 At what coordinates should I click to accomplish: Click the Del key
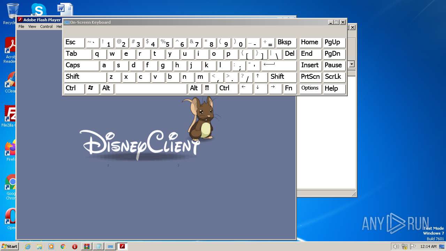(290, 54)
